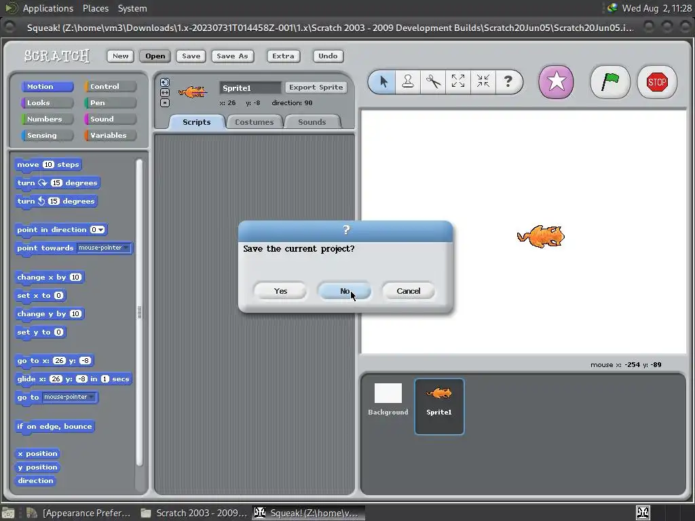Switch to Scratch 2003 - 2009 taskbar folder
Screen dimensions: 695x521
(193, 513)
